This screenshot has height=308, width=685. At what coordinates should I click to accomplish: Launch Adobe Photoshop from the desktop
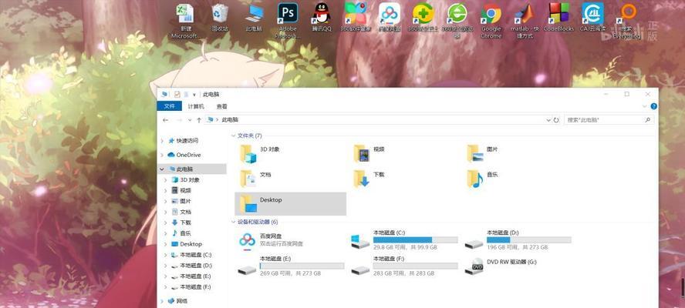(x=288, y=21)
